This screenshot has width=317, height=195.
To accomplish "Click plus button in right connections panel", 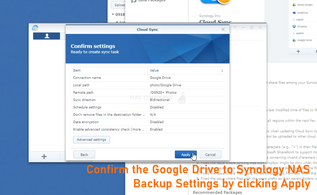I will pos(298,51).
